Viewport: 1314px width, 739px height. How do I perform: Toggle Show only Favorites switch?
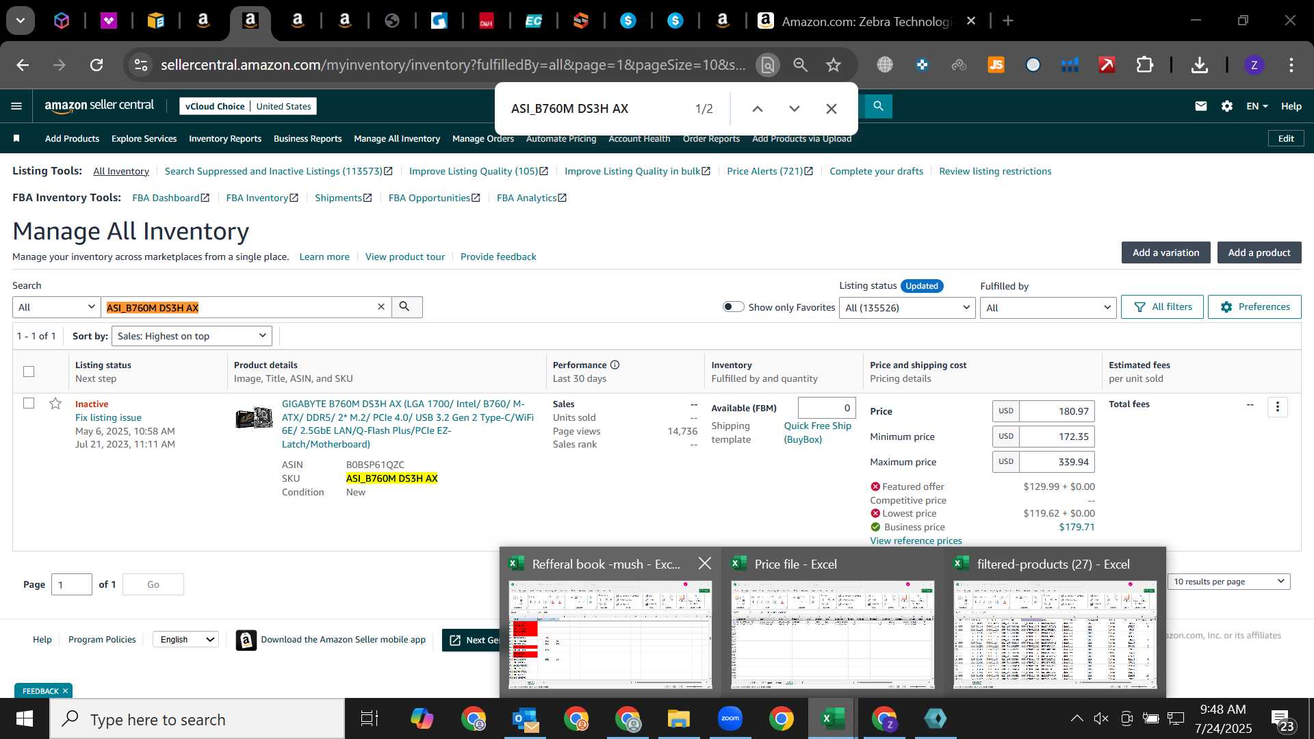(x=733, y=307)
